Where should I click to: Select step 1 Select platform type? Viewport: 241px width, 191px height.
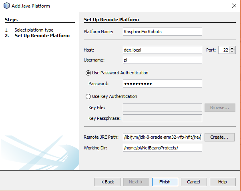click(x=34, y=30)
